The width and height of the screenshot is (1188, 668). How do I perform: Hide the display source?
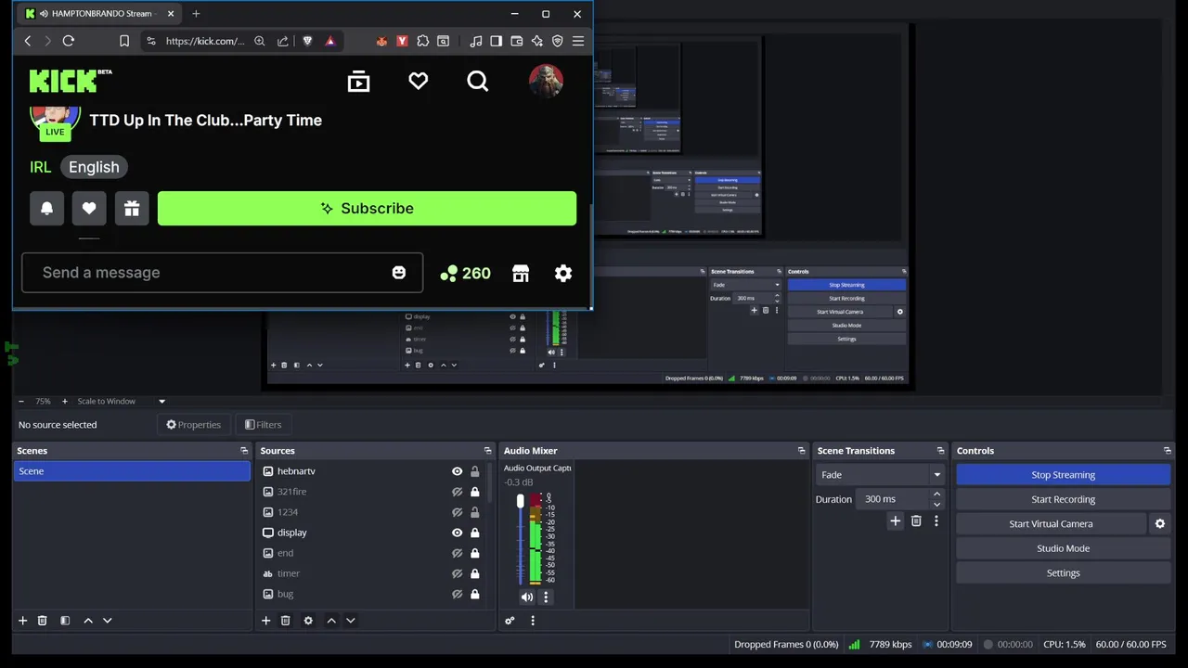[x=457, y=533]
